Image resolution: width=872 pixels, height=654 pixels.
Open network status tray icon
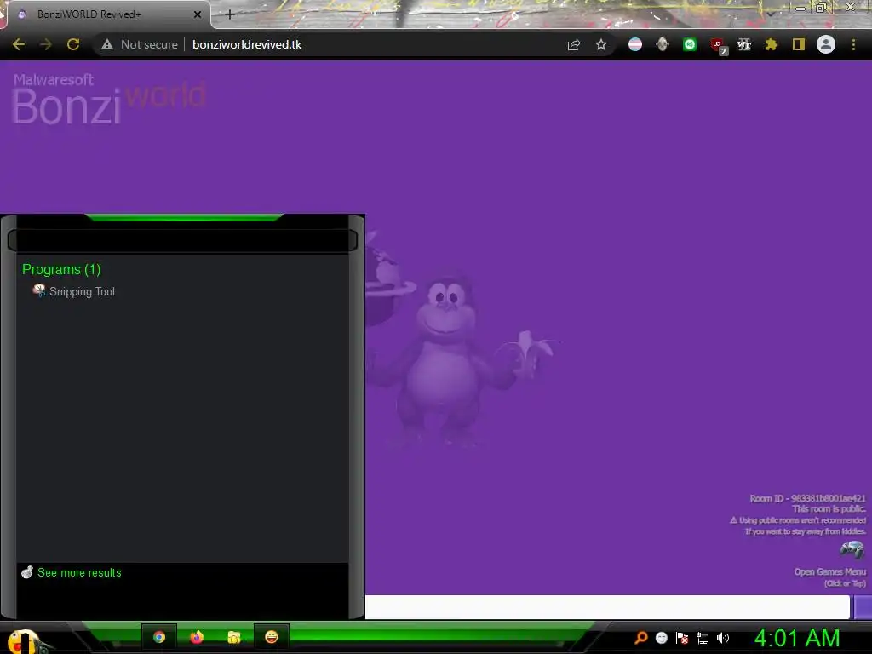coord(703,639)
